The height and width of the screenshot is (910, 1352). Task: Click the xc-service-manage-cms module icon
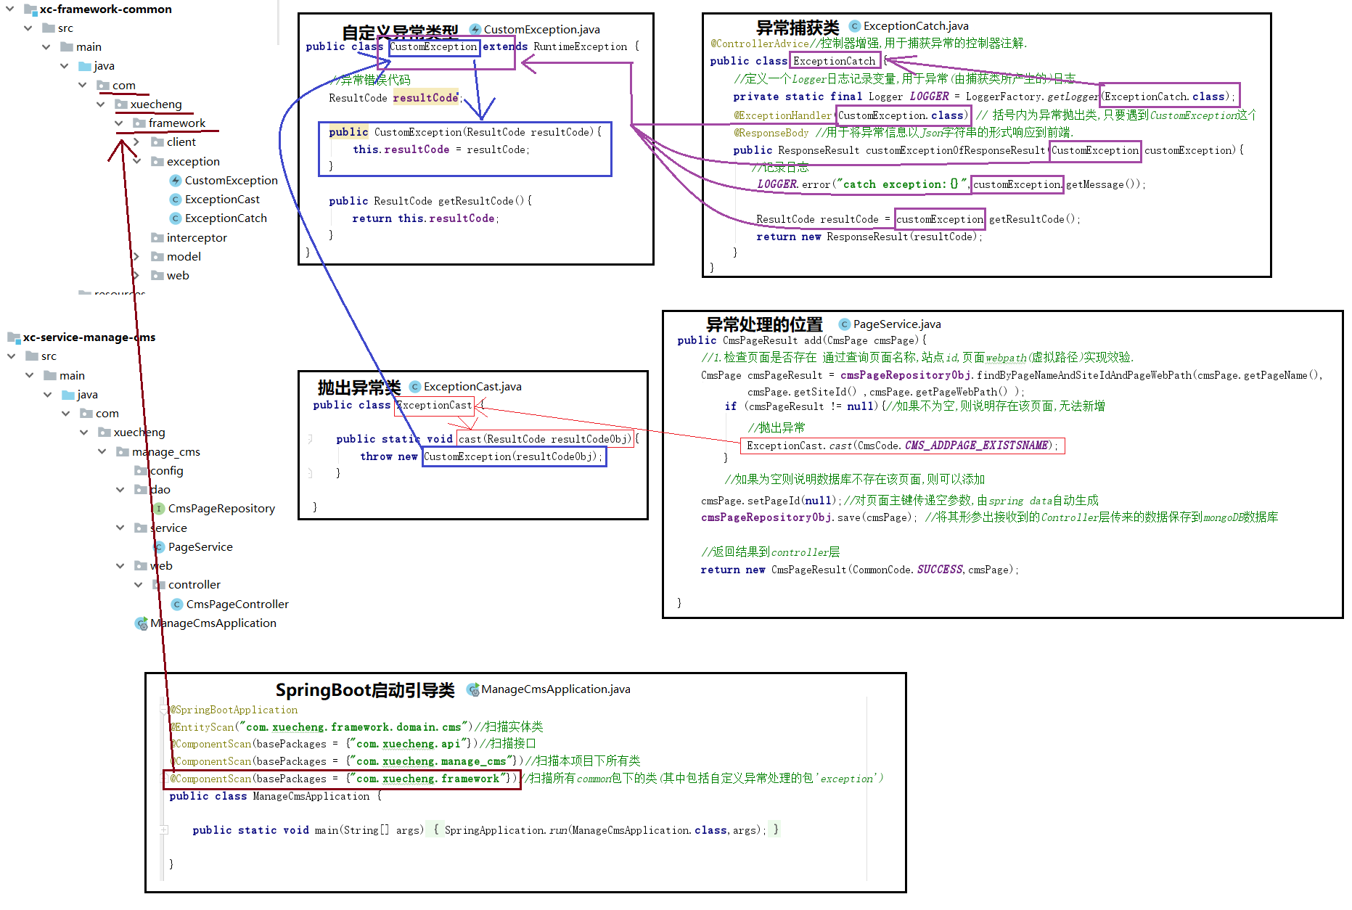click(x=14, y=337)
